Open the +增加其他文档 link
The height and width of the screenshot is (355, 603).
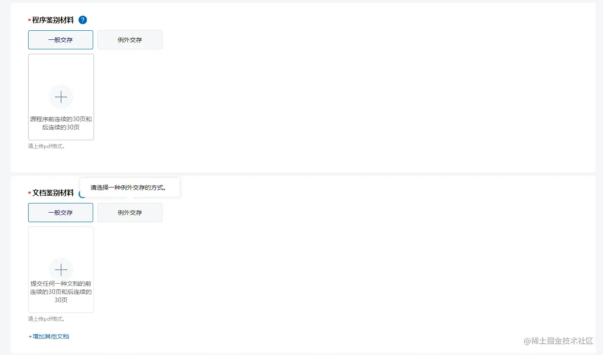point(49,336)
